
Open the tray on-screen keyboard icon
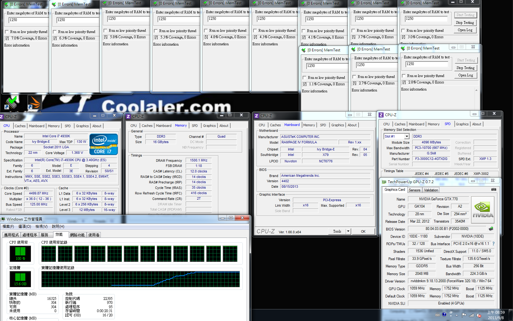pos(438,315)
